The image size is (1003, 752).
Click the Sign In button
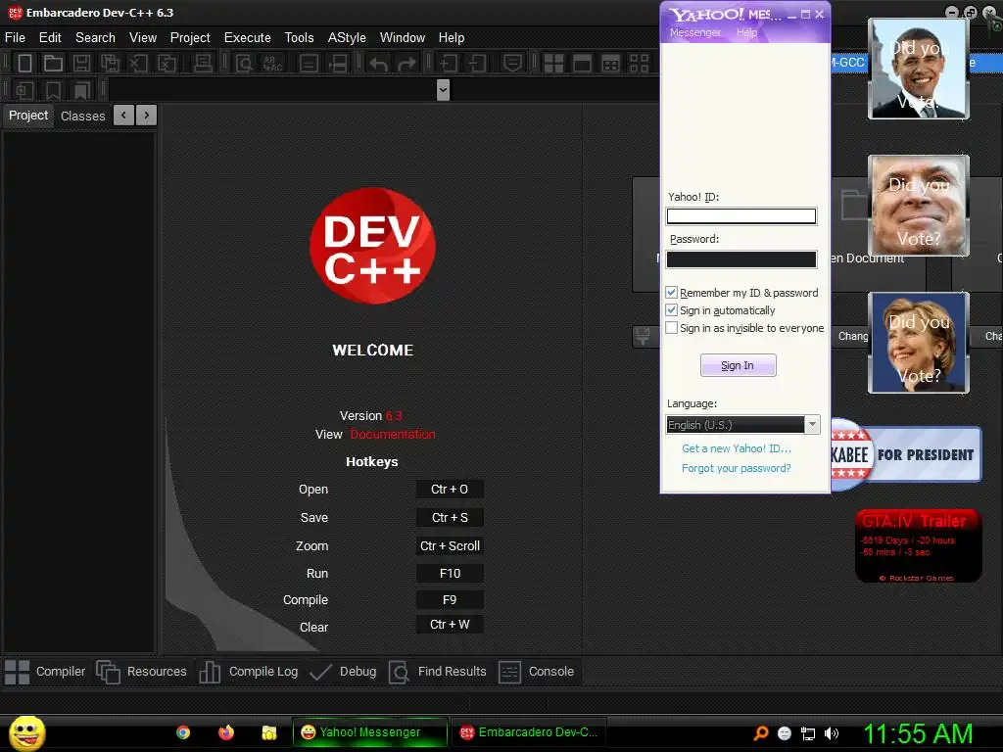tap(739, 365)
